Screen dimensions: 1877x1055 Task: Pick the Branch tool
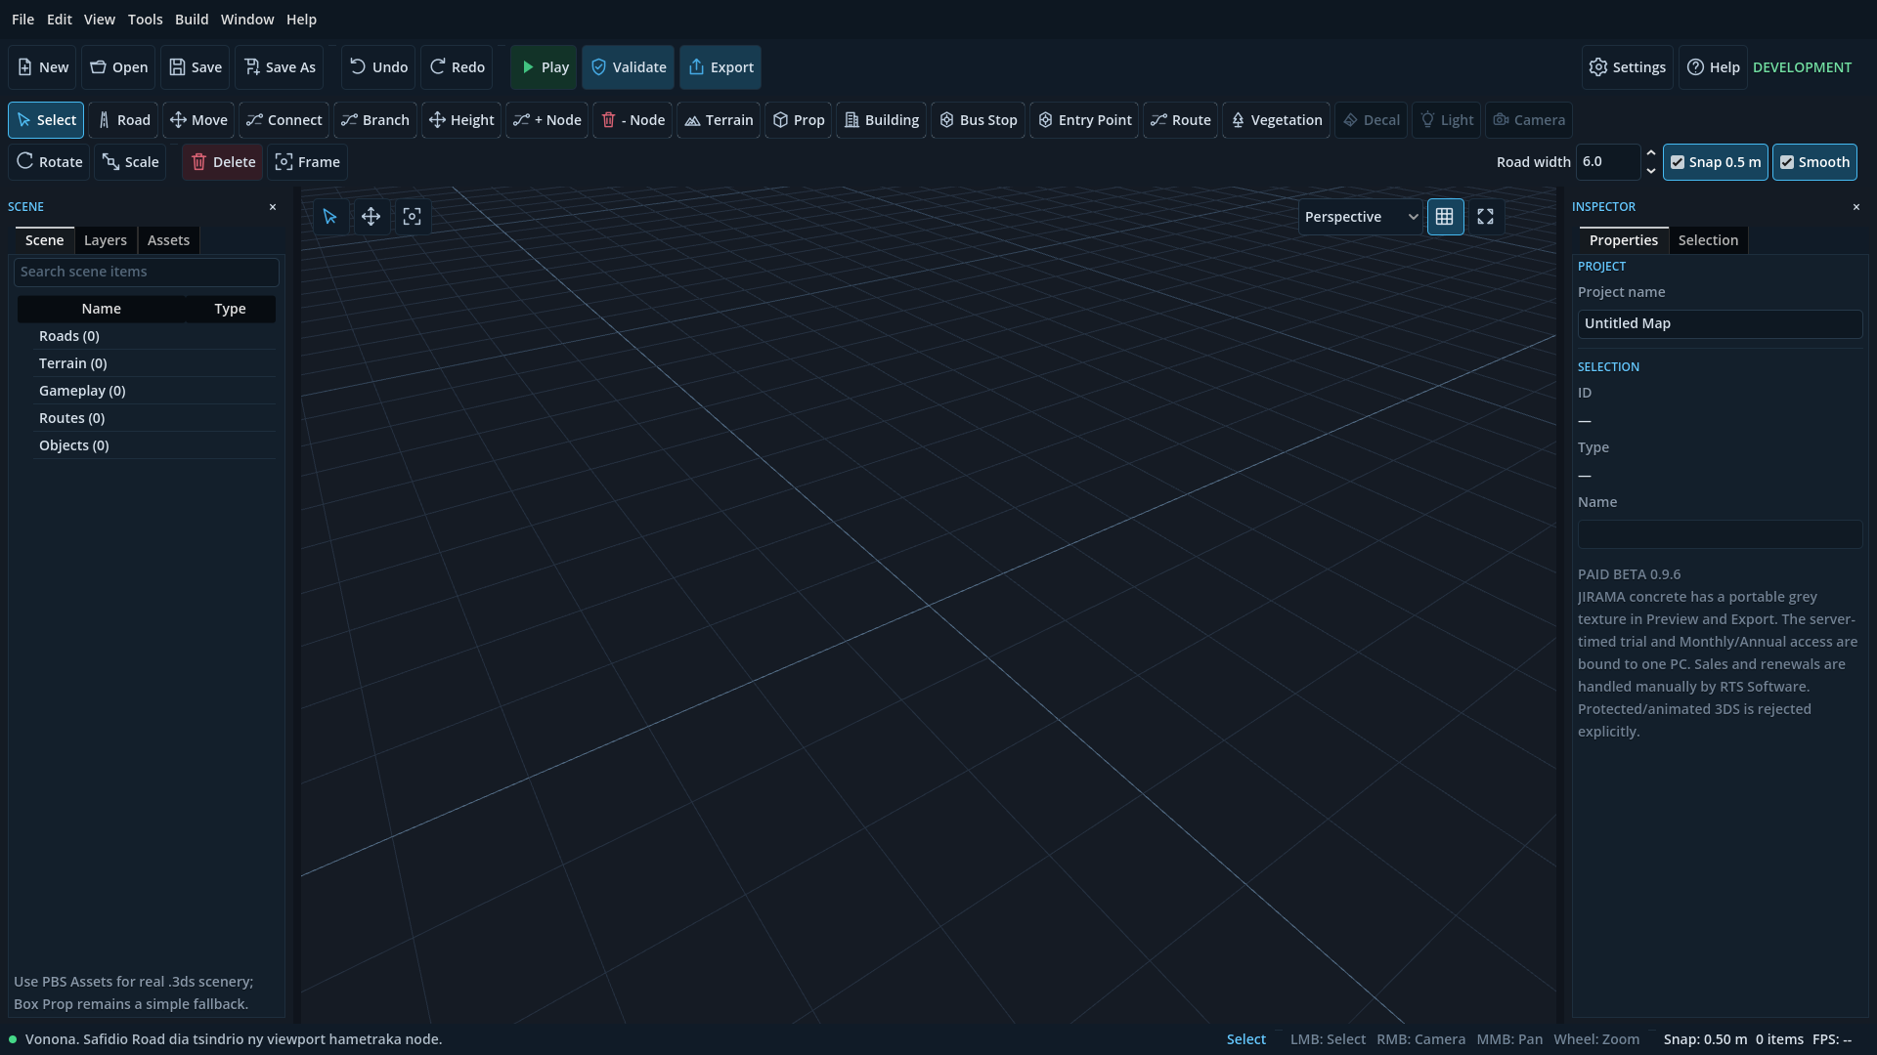coord(375,120)
